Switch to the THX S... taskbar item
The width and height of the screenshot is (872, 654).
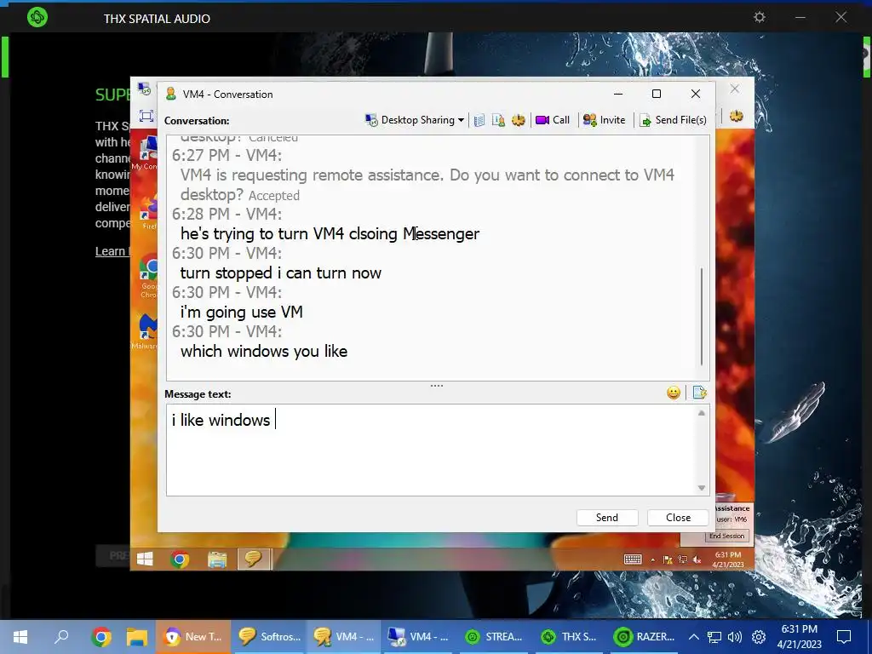click(x=568, y=637)
